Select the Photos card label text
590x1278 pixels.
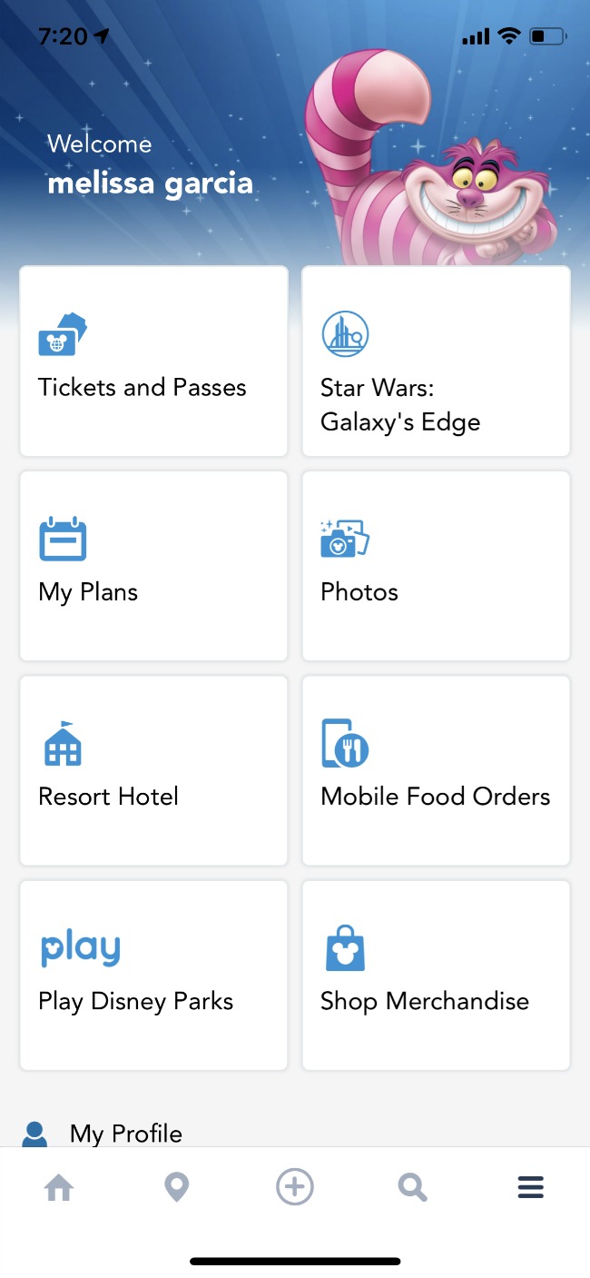[359, 591]
